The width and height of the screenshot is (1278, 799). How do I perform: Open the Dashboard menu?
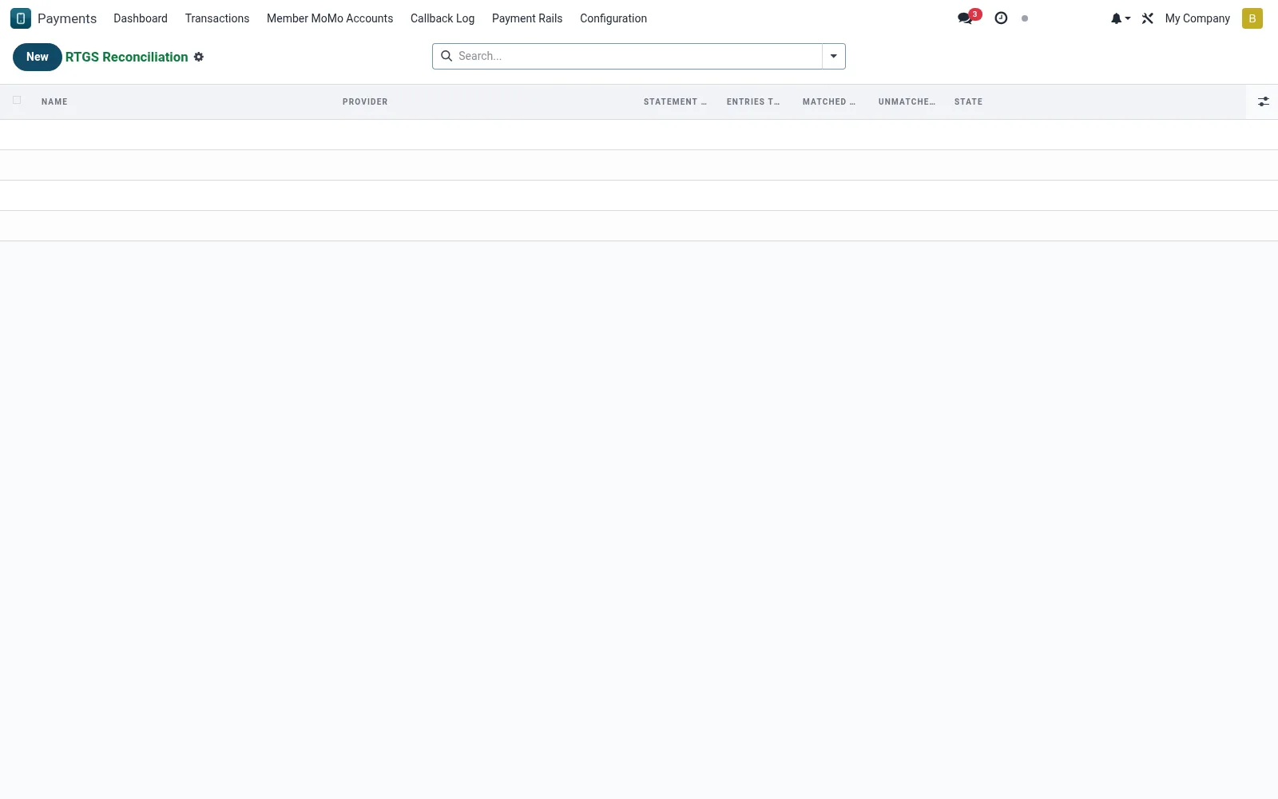tap(141, 18)
